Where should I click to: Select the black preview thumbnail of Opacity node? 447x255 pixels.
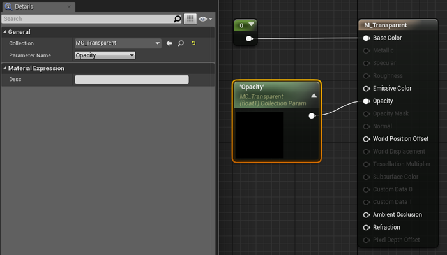pyautogui.click(x=259, y=135)
